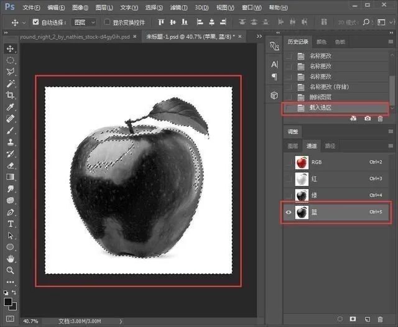Image resolution: width=398 pixels, height=327 pixels.
Task: Hide the 蓝 channel eye icon
Action: coord(287,212)
